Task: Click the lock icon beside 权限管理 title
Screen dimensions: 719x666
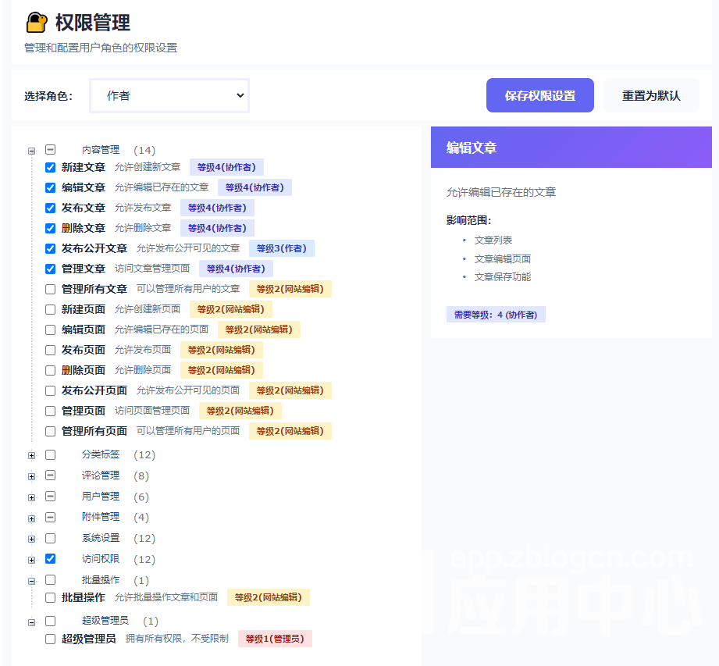Action: pos(37,22)
